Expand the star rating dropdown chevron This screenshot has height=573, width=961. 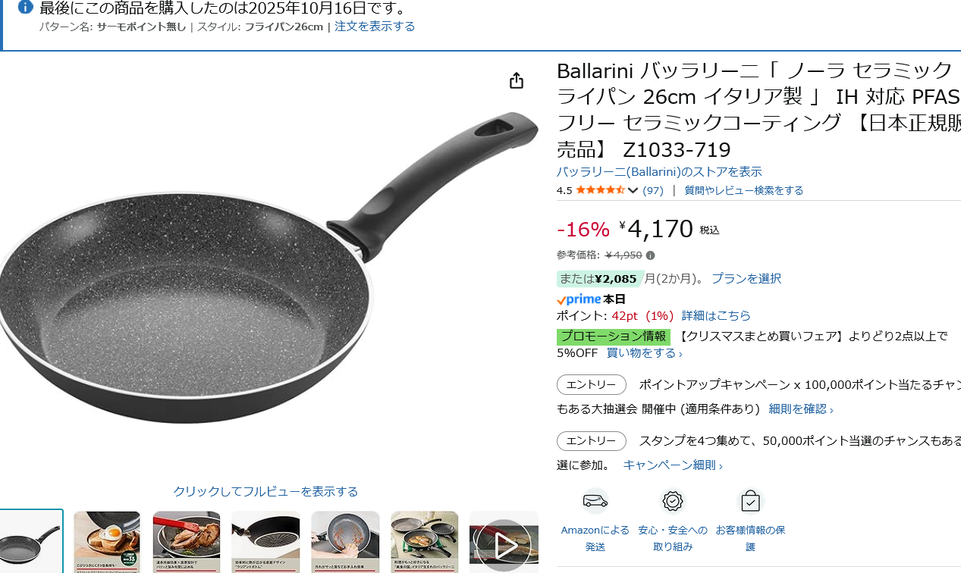633,190
